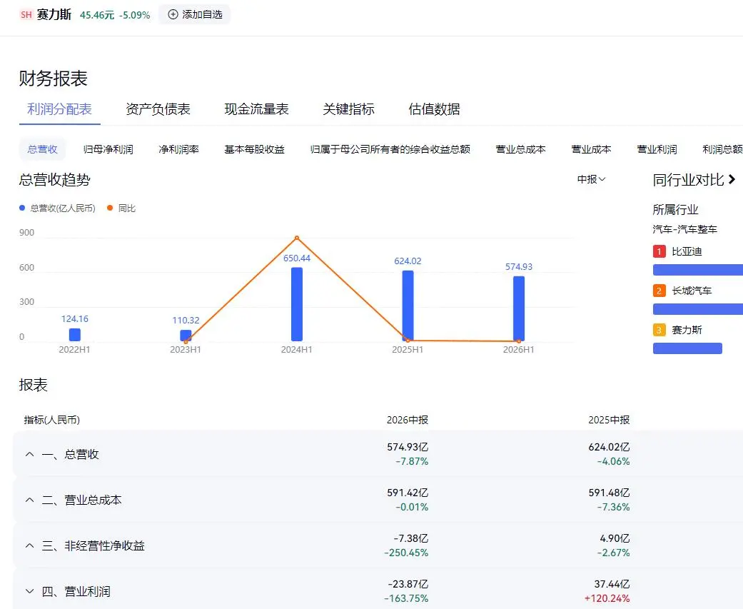Toggle the orange 同比 legend series
The width and height of the screenshot is (743, 609).
(x=121, y=208)
